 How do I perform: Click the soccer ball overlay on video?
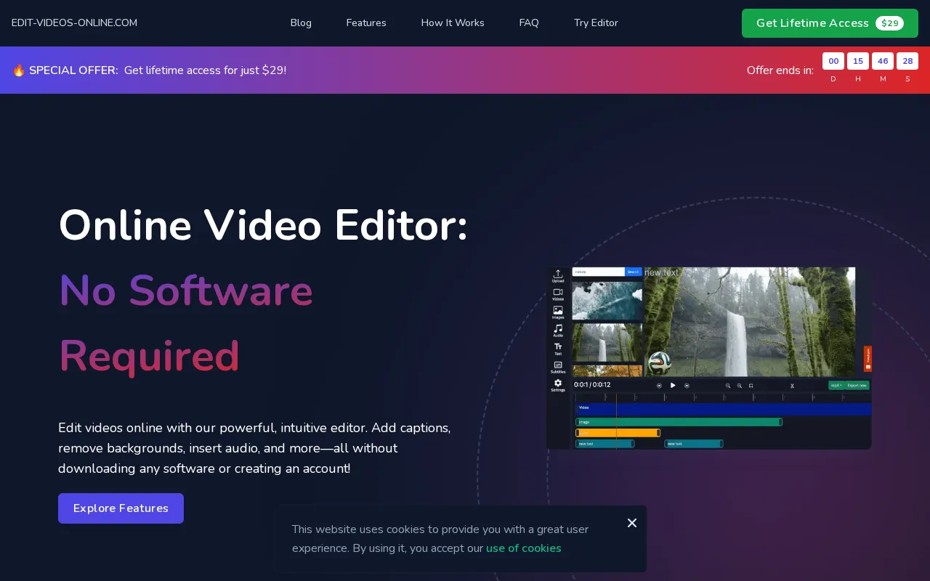coord(660,363)
